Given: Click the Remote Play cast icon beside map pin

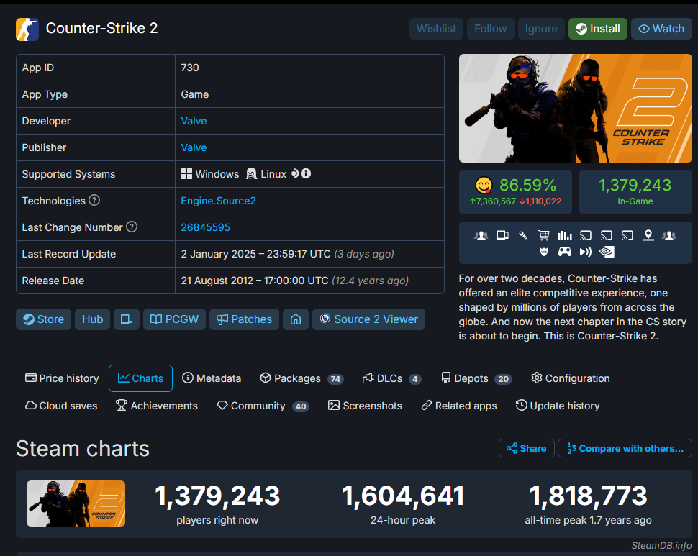Looking at the screenshot, I should (x=627, y=235).
